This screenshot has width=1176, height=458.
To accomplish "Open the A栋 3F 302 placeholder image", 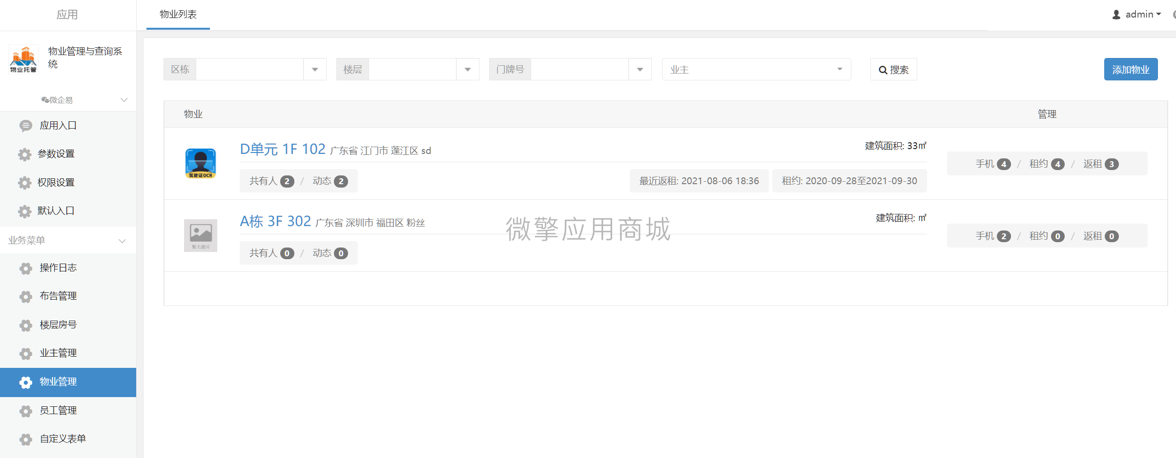I will (x=201, y=235).
